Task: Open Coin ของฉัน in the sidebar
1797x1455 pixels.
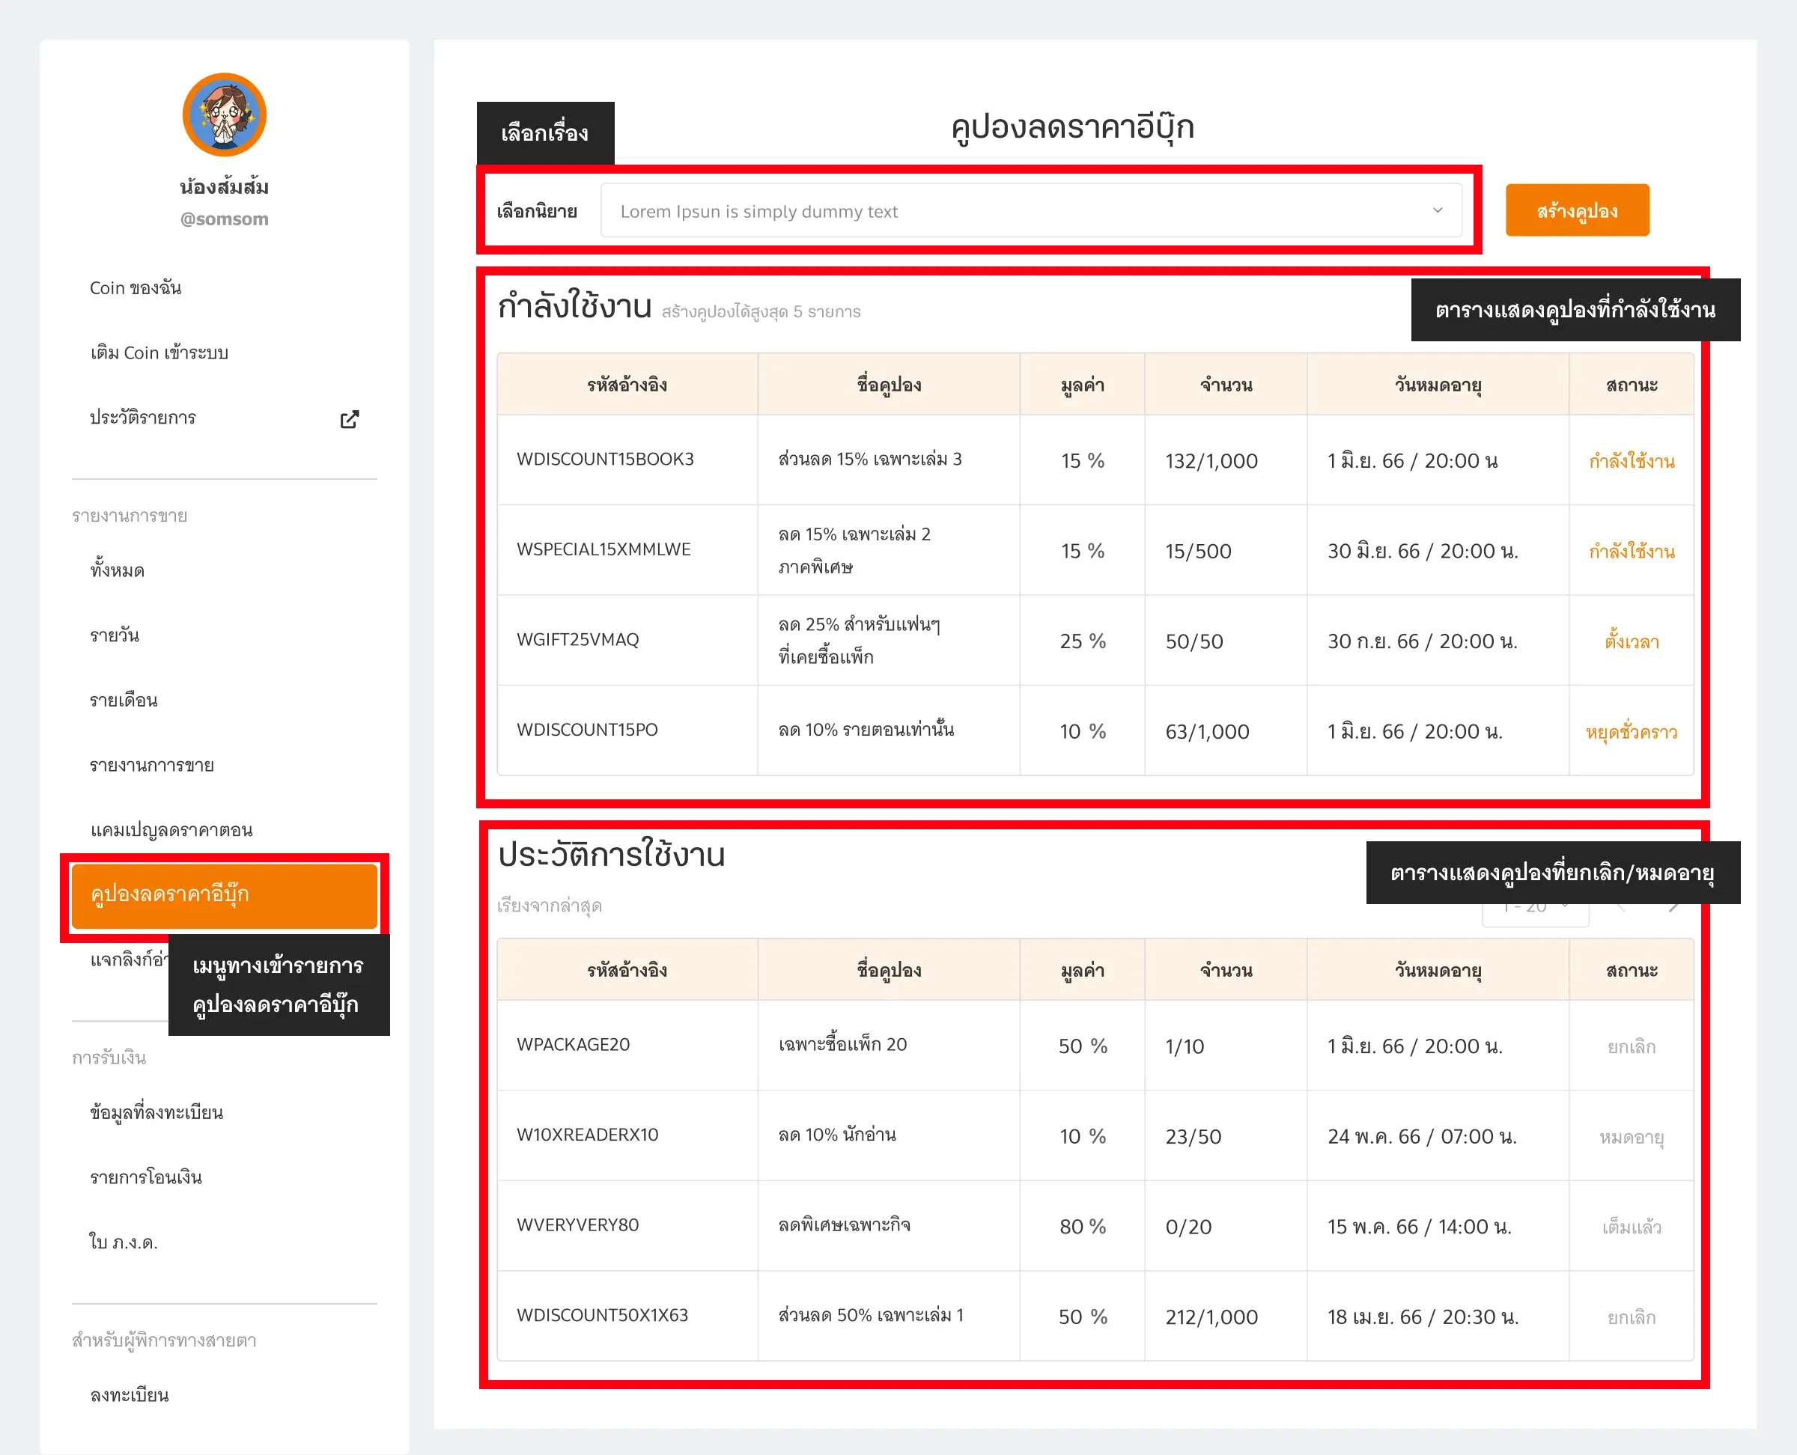Action: 136,287
